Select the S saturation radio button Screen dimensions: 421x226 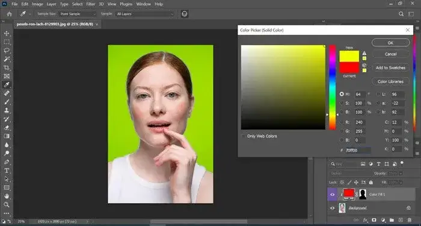click(342, 103)
